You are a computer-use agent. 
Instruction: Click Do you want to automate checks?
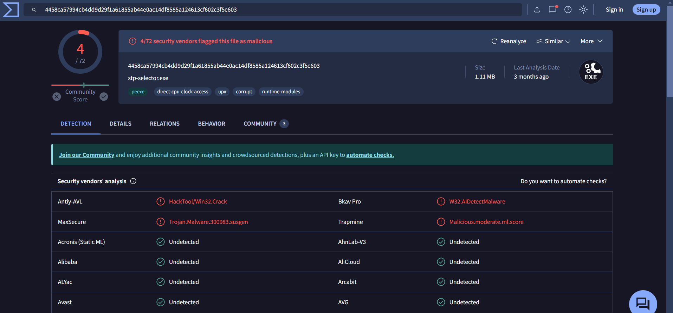(563, 181)
